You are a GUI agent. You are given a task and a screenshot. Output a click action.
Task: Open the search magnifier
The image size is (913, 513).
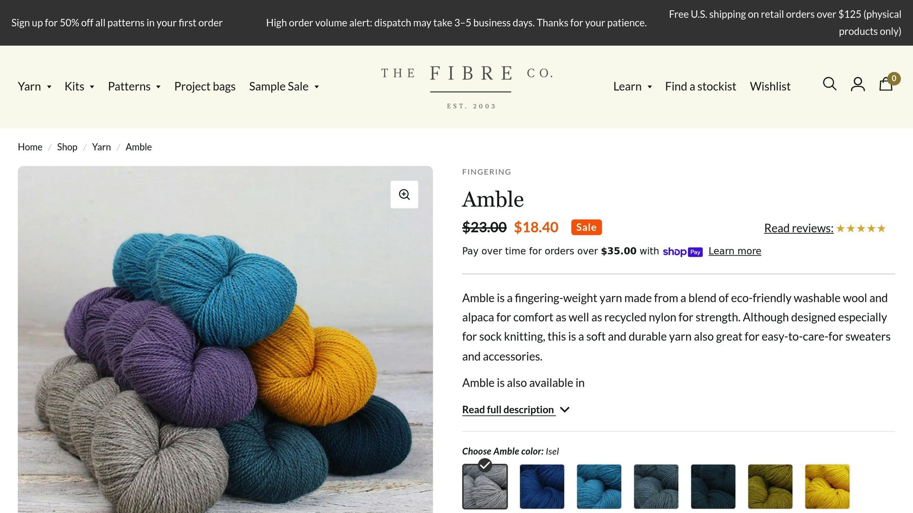tap(830, 84)
